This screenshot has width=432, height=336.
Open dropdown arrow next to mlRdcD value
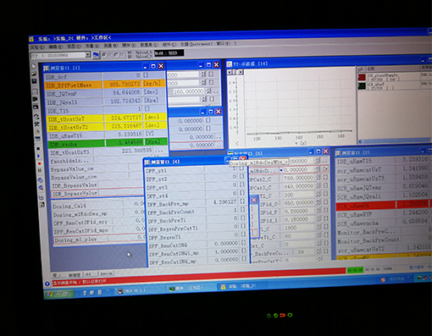(281, 170)
